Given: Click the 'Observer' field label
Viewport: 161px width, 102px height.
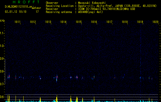Looking at the screenshot, I should [x=52, y=3].
